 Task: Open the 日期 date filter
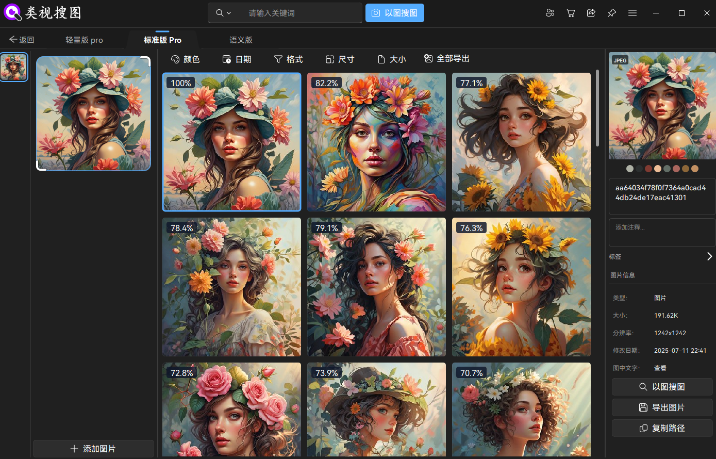[x=237, y=59]
